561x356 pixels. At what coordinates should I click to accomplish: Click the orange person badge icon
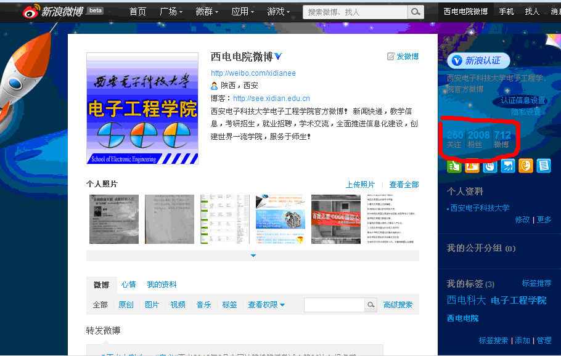click(472, 165)
